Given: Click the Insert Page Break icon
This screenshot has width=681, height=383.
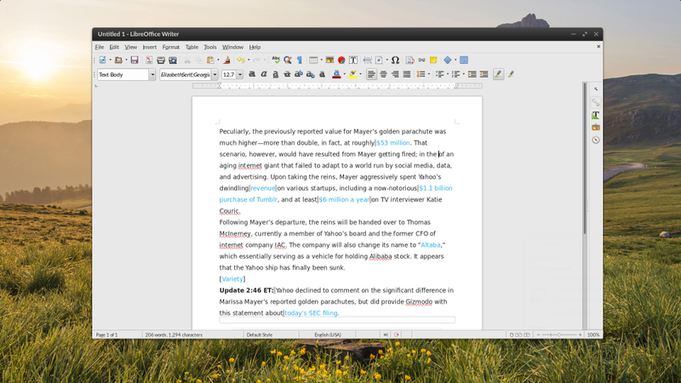Looking at the screenshot, I should point(367,60).
